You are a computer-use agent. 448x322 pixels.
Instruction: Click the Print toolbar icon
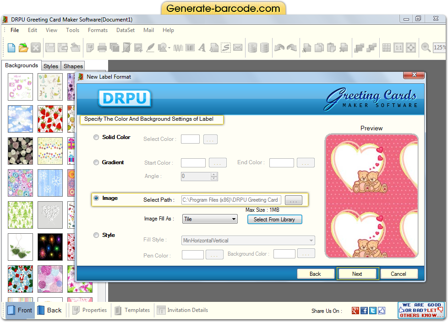(x=102, y=48)
